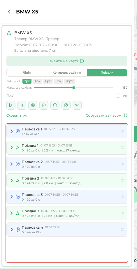Toggle visibility eye for Поїздка 2
The height and width of the screenshot is (269, 137).
[x=122, y=180]
